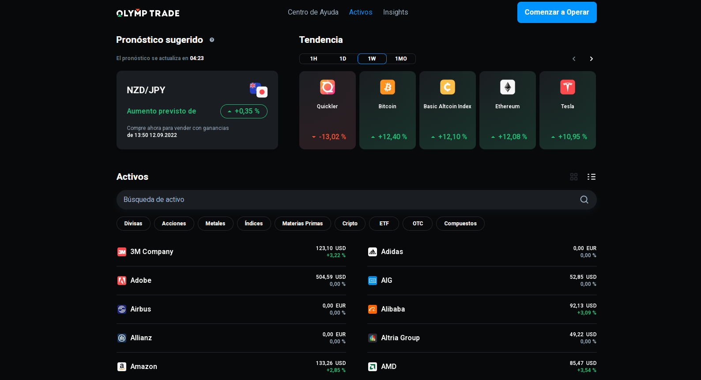Open the Pronóstico sugerido help icon
This screenshot has width=701, height=380.
[x=212, y=40]
